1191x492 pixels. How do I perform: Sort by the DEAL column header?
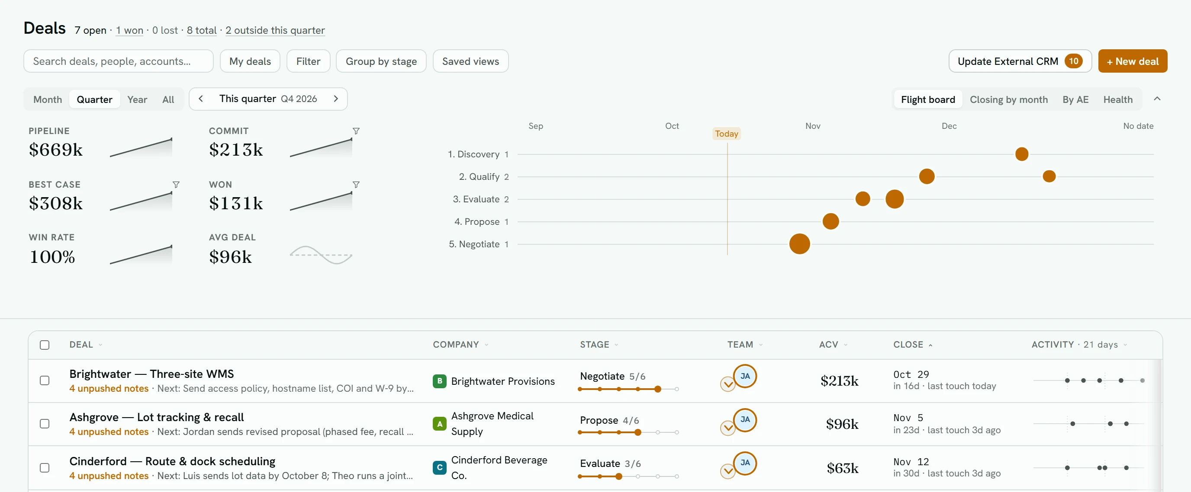86,345
